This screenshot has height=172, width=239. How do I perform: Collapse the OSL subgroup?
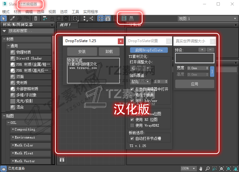coord(9,123)
